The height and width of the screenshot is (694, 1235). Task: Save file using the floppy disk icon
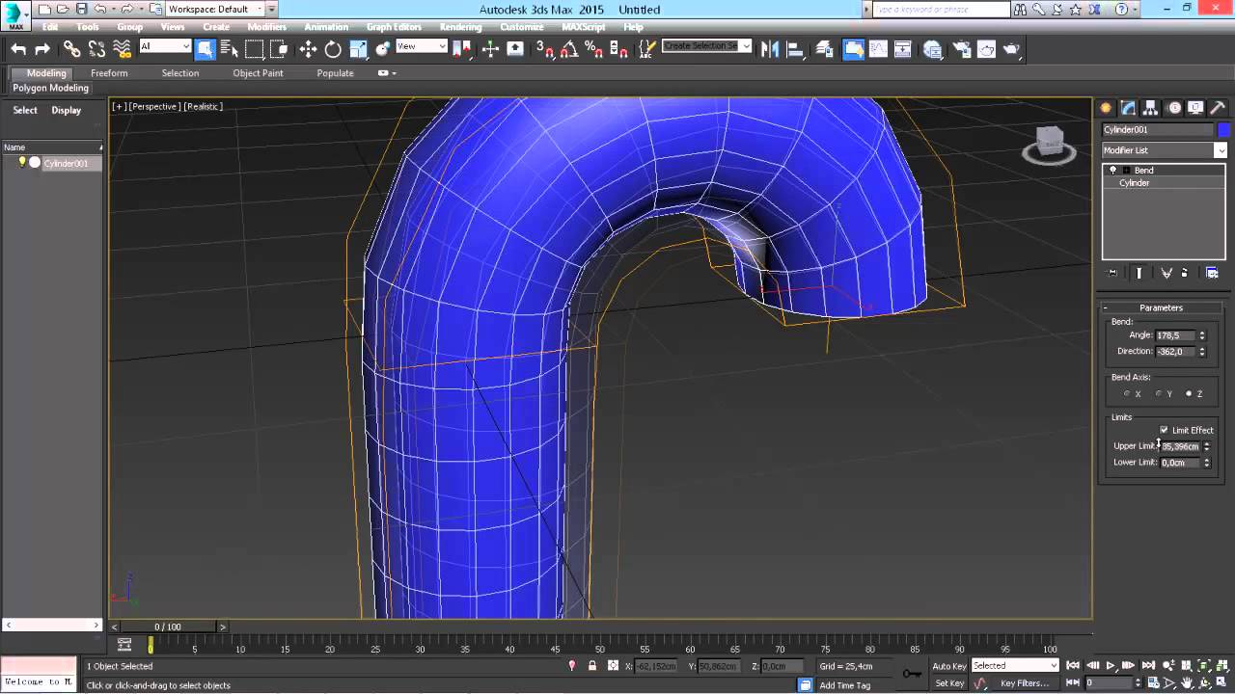coord(81,9)
